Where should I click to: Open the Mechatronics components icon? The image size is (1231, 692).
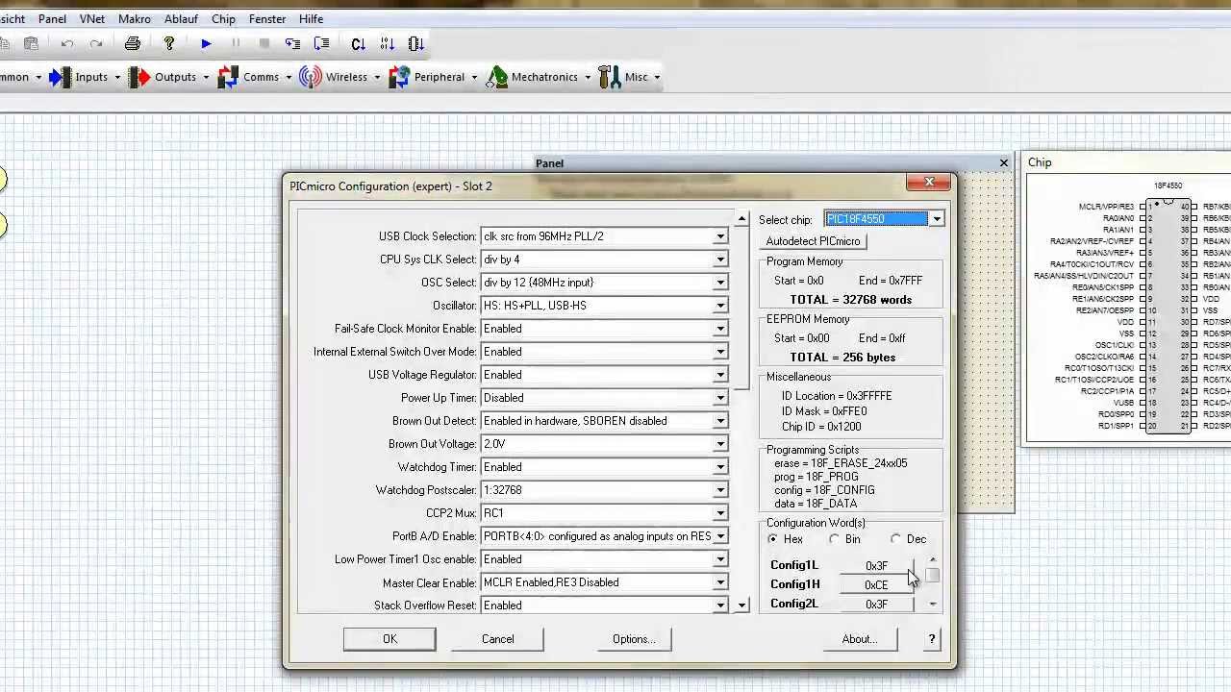point(496,77)
